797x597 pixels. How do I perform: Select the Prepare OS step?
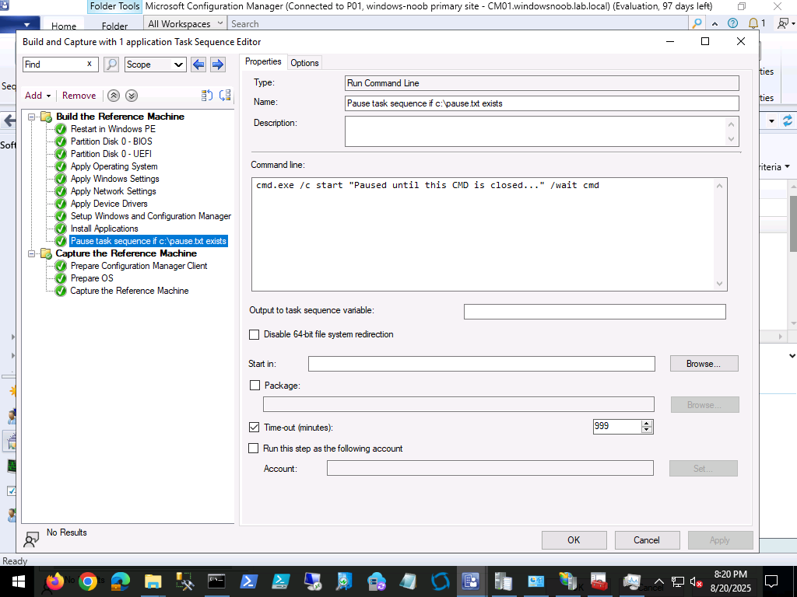[x=92, y=278]
